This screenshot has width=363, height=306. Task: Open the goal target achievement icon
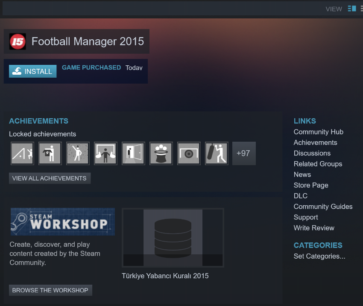tap(189, 153)
